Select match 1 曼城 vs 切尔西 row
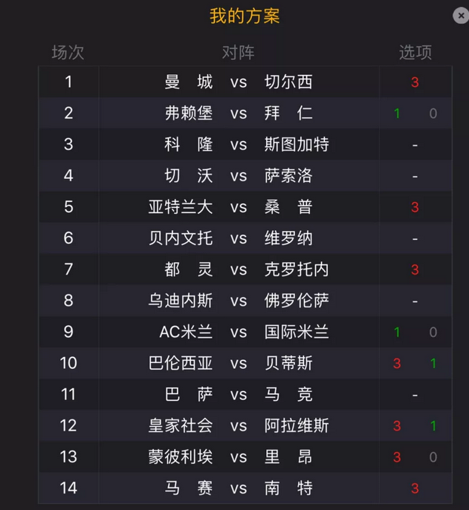Viewport: 469px width, 510px height. coord(245,82)
